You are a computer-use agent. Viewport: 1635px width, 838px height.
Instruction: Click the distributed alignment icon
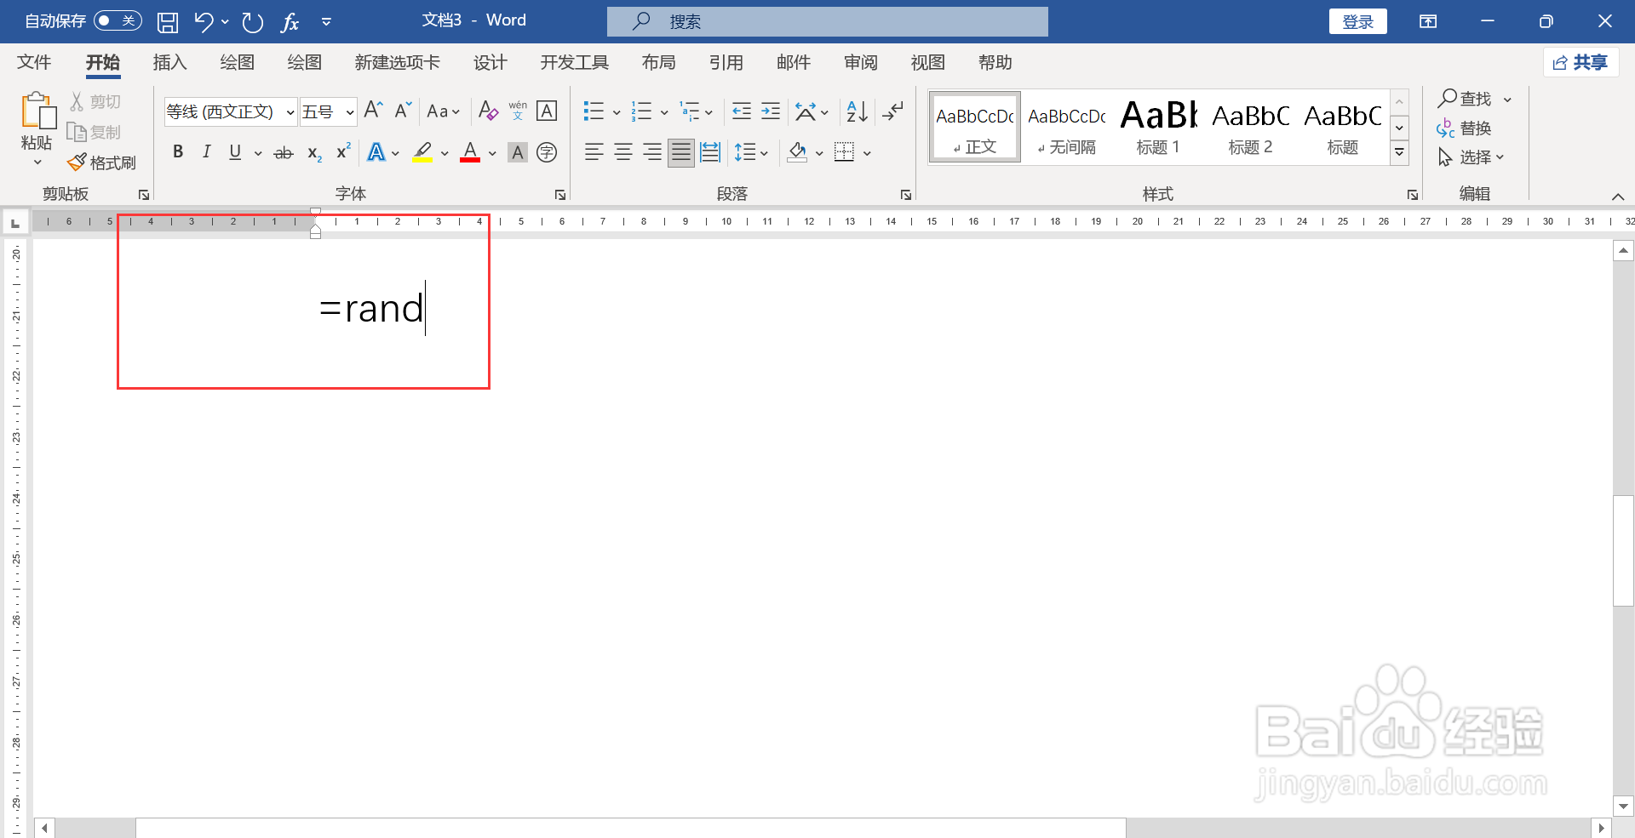[x=710, y=152]
